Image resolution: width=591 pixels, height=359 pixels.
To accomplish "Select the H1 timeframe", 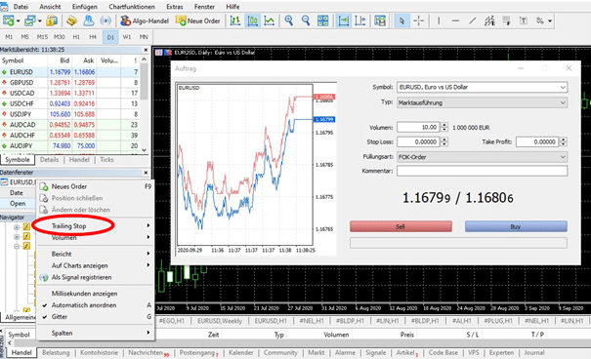I will point(76,37).
